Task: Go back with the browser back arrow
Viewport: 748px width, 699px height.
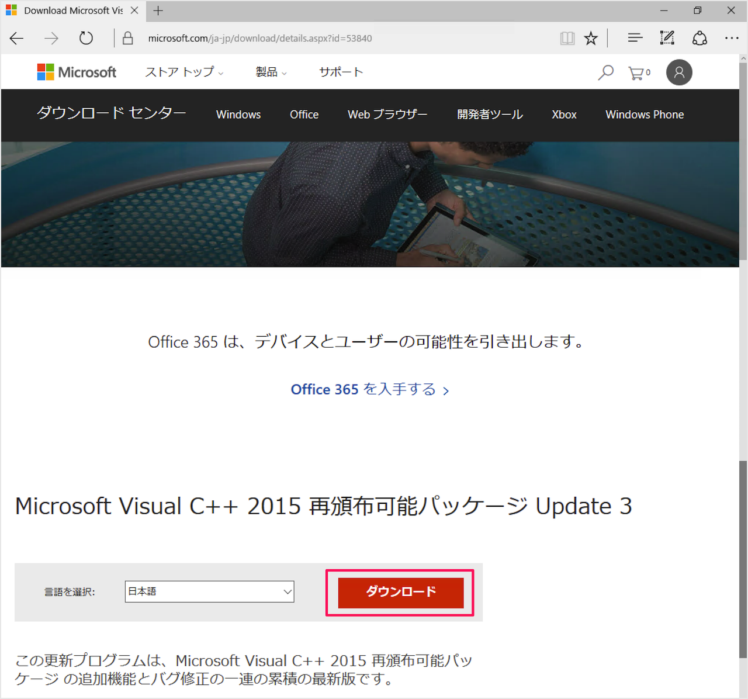Action: 17,39
